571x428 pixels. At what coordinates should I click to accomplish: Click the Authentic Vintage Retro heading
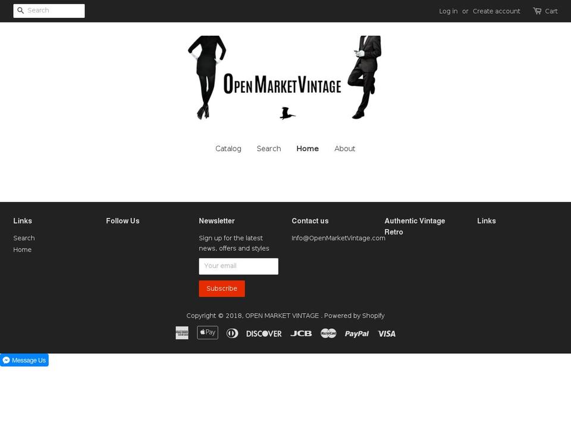(x=415, y=226)
